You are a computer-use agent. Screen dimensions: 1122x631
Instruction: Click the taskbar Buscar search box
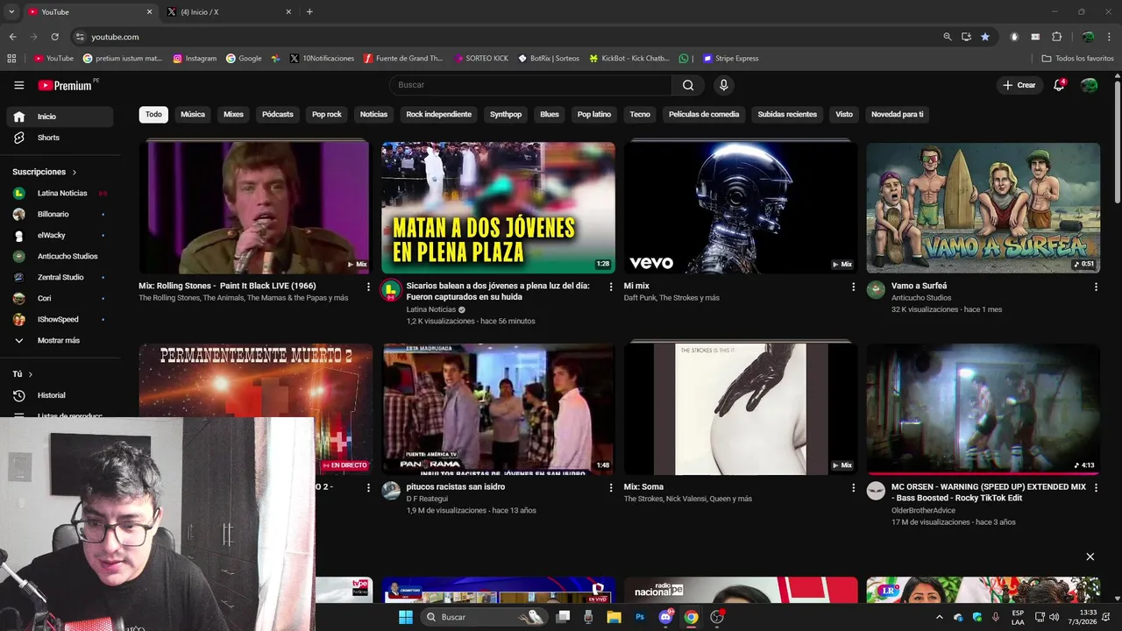point(484,617)
